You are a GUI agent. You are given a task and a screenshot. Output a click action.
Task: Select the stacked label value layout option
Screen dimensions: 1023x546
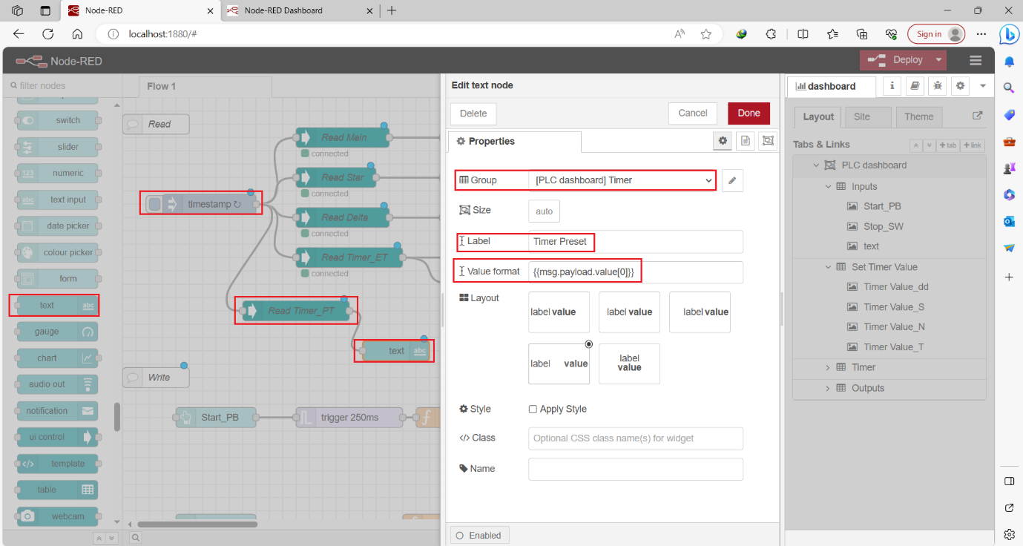(x=628, y=364)
